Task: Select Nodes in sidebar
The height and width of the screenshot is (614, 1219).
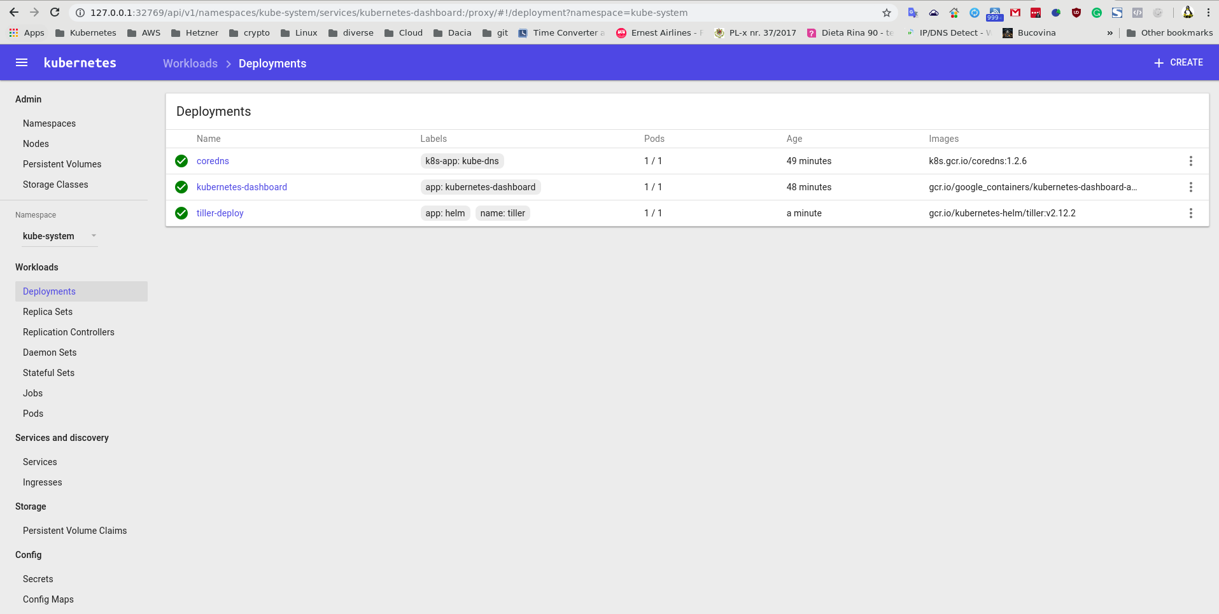Action: [x=36, y=144]
